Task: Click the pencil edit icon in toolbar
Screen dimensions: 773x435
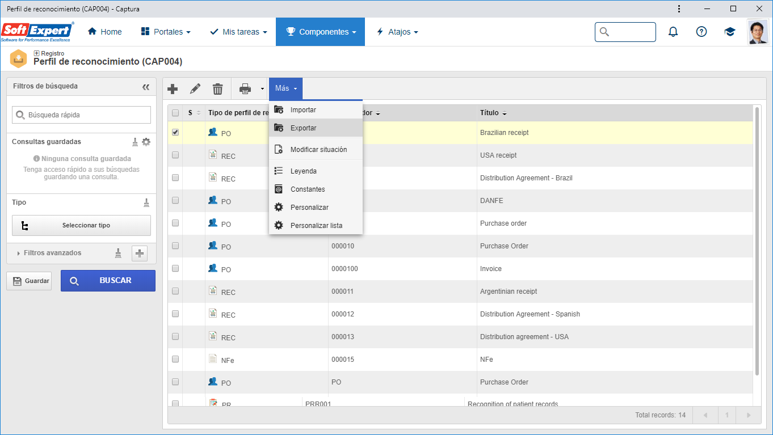Action: pyautogui.click(x=195, y=89)
